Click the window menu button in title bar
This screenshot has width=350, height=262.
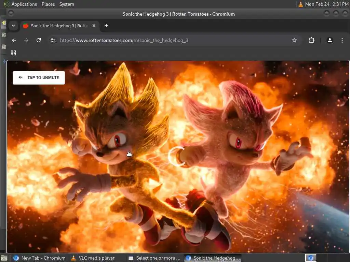[11, 14]
